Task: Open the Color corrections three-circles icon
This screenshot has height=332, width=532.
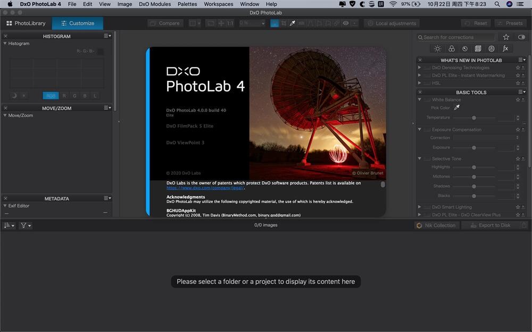Action: tap(451, 49)
